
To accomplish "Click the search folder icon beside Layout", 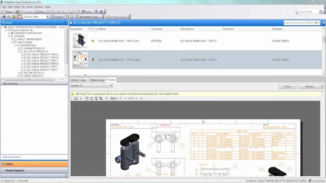I will (72, 17).
